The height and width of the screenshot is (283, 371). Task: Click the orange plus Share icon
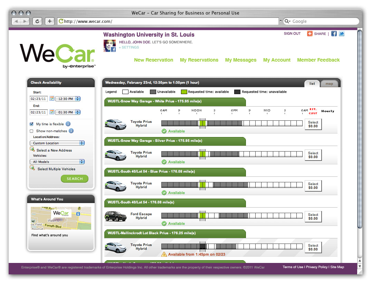point(310,34)
